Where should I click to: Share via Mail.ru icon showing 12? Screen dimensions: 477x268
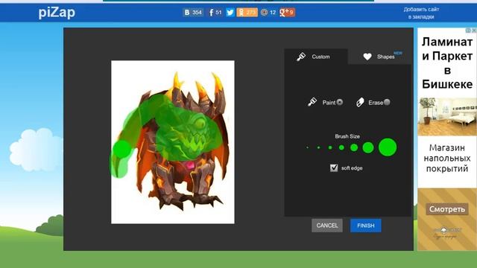coord(268,13)
